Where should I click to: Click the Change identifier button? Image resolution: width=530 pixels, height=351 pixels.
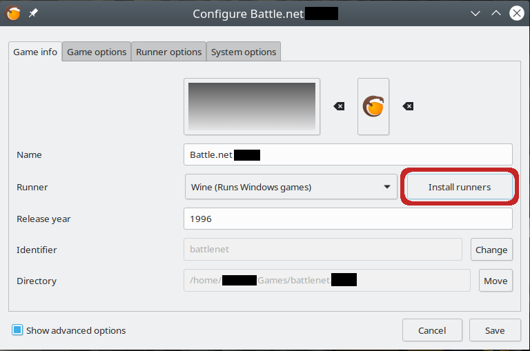pos(491,250)
